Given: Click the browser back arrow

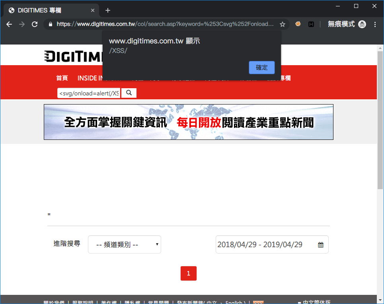Looking at the screenshot, I should pos(9,24).
